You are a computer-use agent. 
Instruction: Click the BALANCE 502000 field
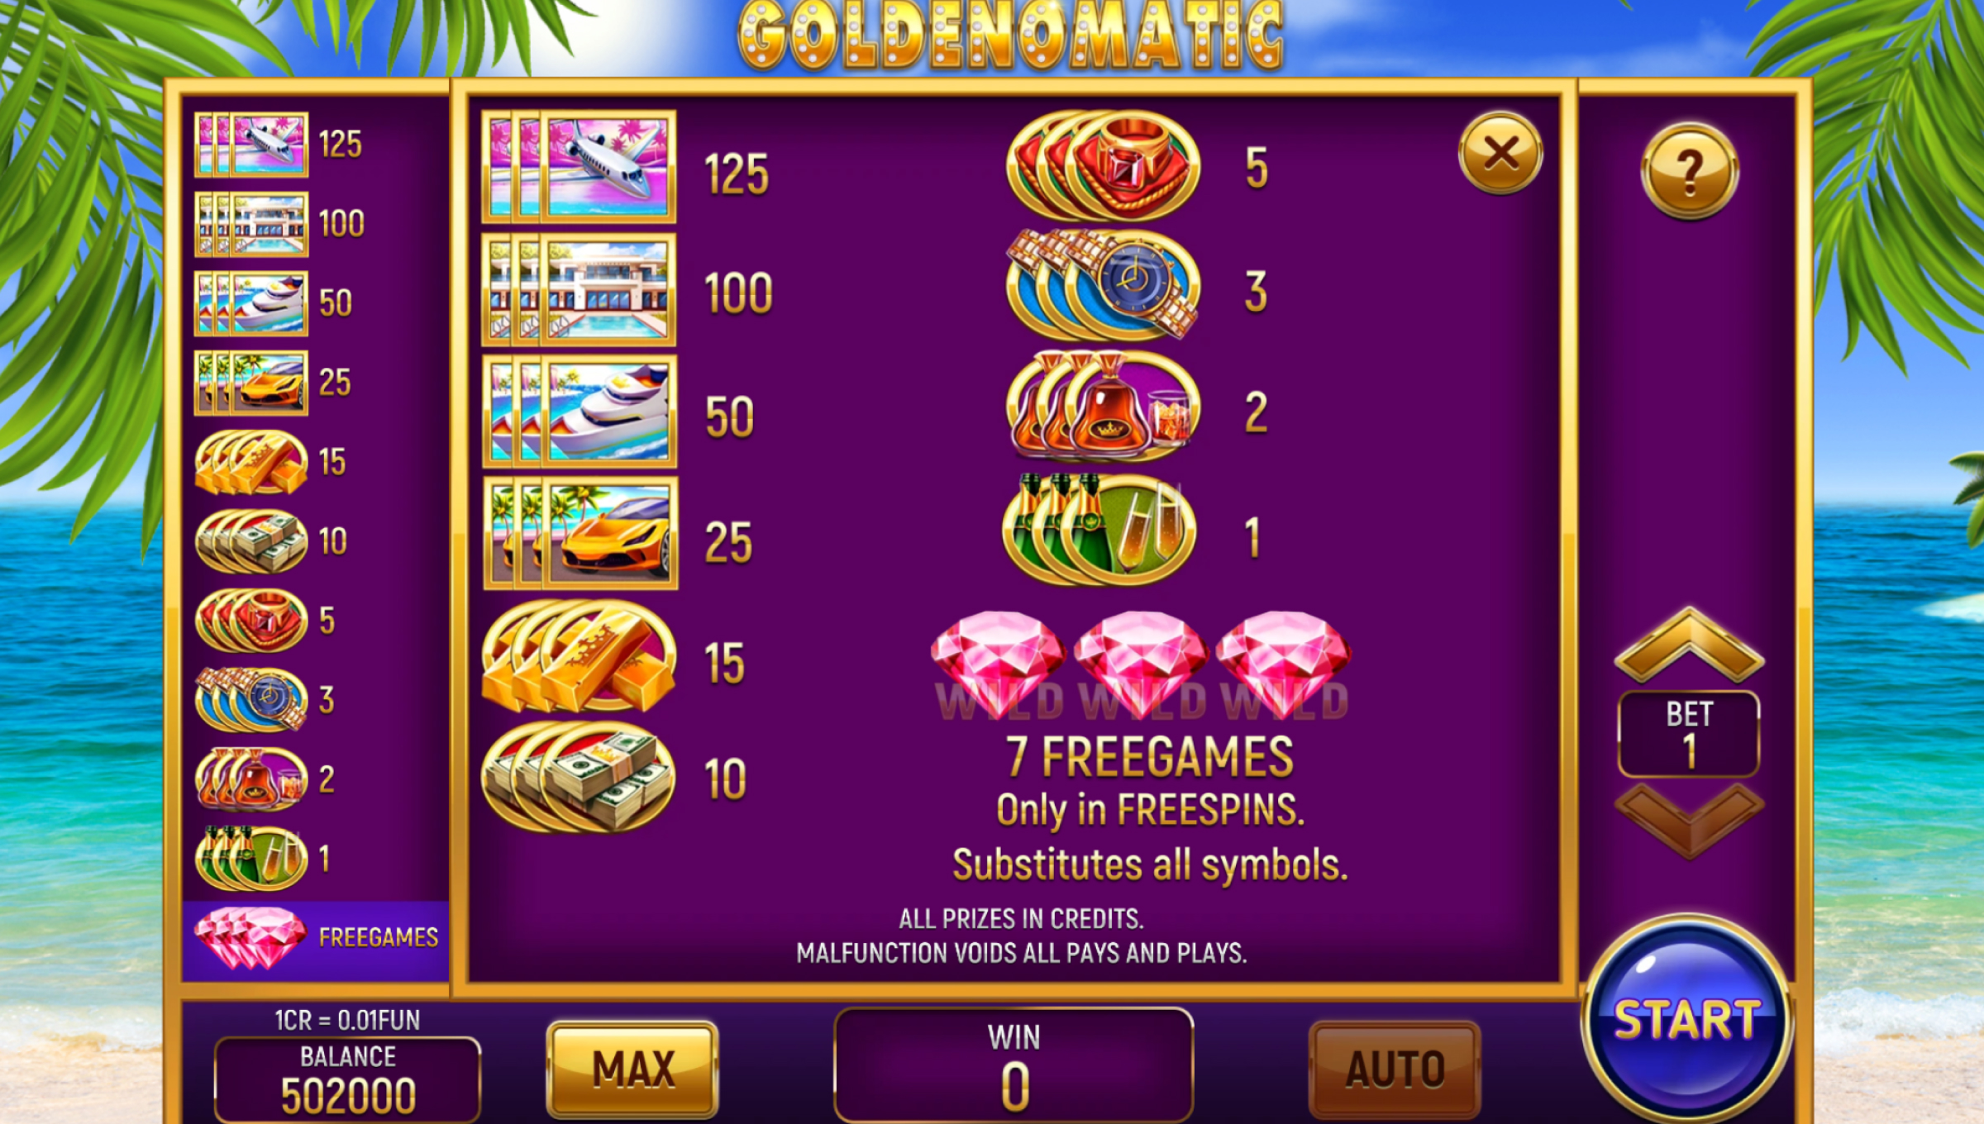(x=348, y=1079)
